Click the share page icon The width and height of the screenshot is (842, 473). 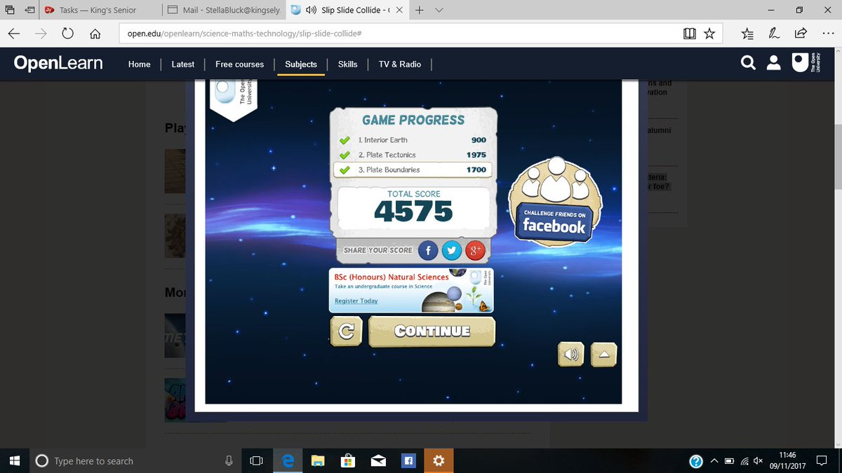click(x=801, y=34)
